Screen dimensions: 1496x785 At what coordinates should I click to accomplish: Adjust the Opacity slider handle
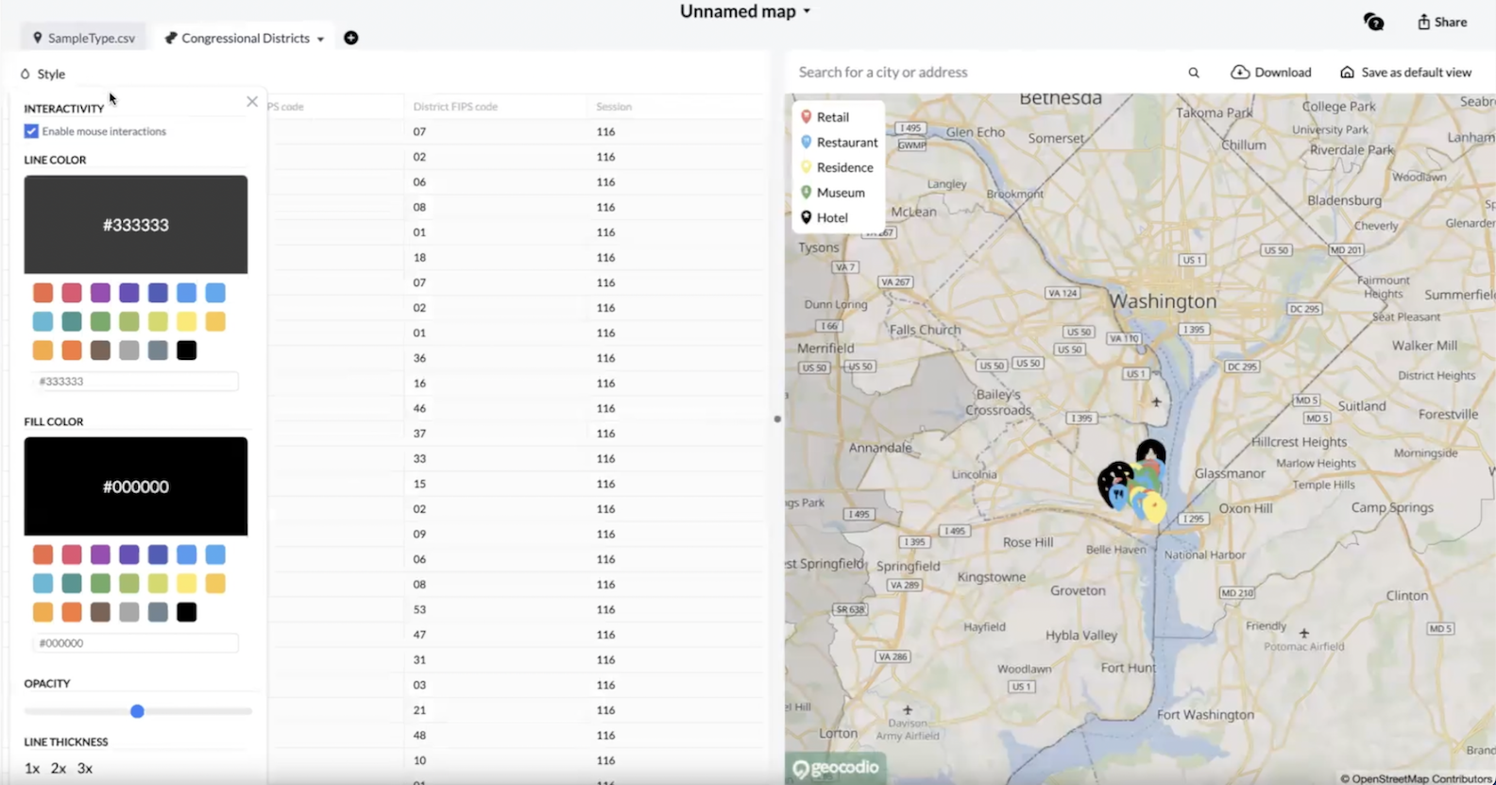pyautogui.click(x=137, y=711)
